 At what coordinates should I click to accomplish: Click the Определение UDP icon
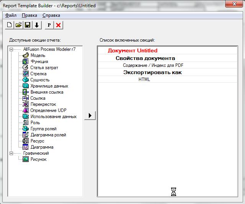[x=26, y=110]
